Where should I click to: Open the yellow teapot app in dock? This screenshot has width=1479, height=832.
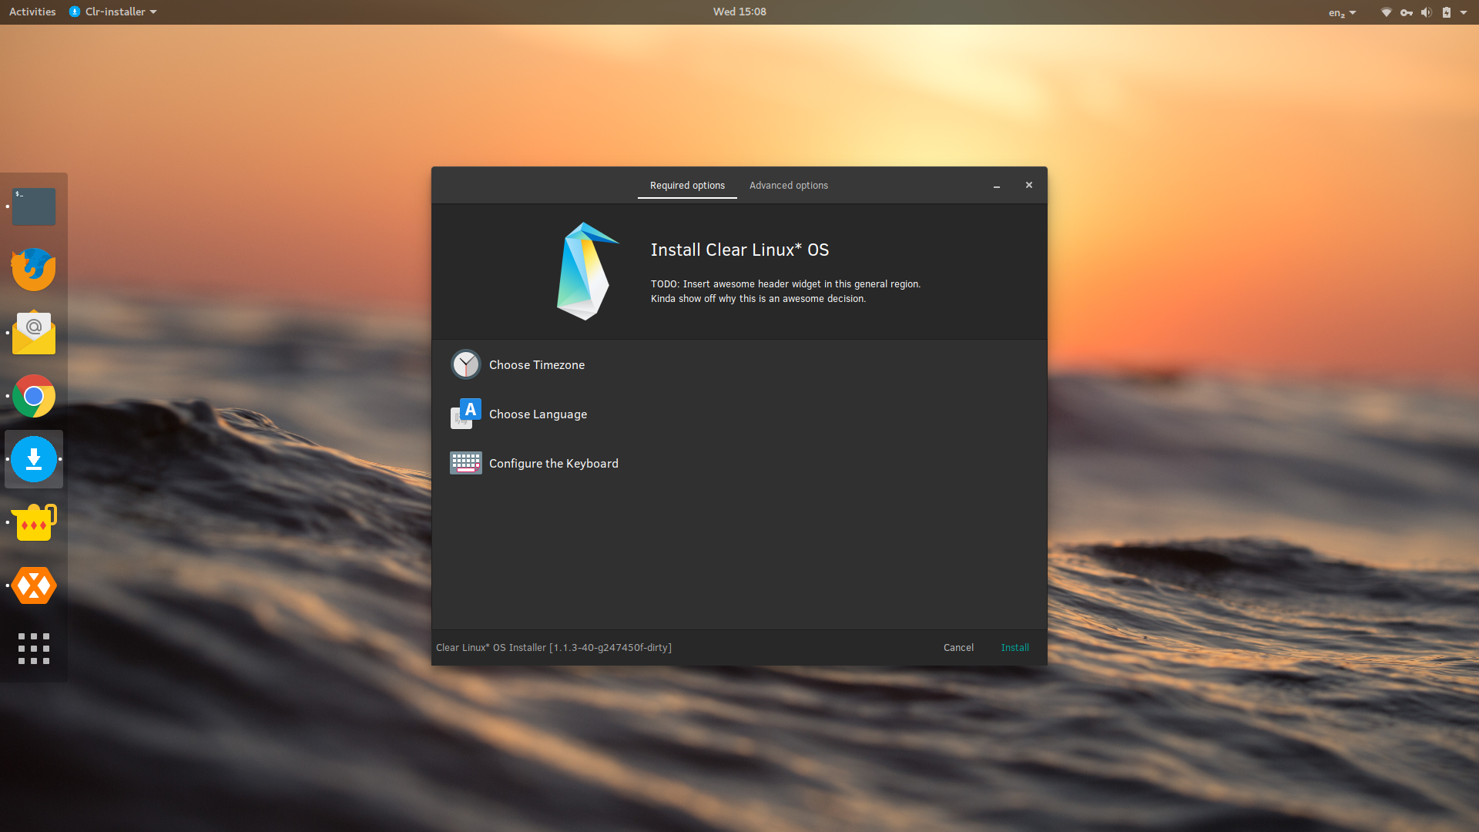click(34, 522)
